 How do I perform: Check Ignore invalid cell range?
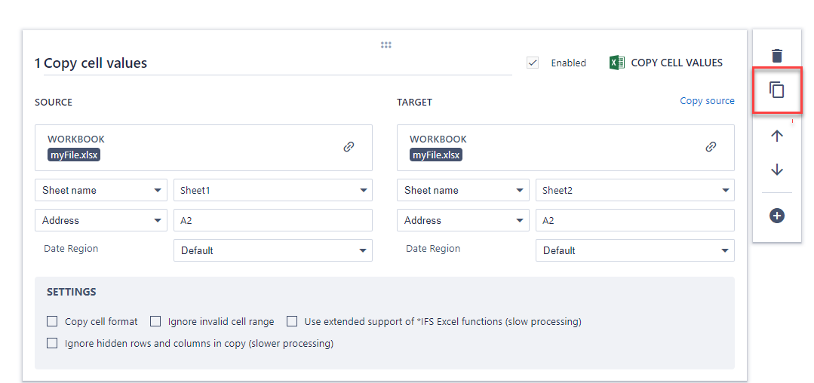pyautogui.click(x=155, y=321)
